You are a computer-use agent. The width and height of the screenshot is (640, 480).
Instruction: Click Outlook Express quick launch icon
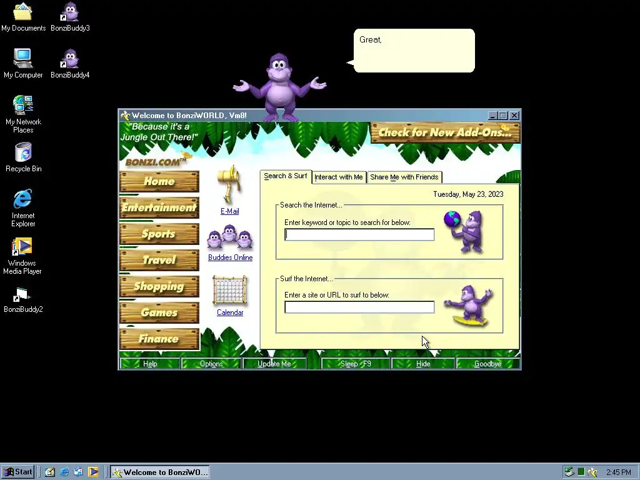click(78, 472)
